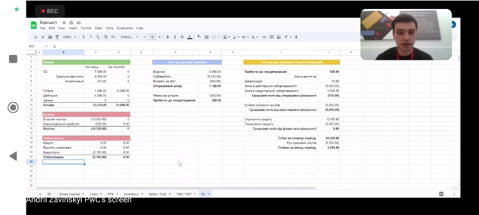Open the fill color picker
The image size is (479, 215).
click(199, 37)
